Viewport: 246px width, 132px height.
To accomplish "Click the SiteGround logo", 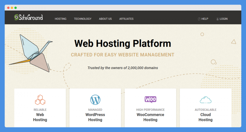I will tap(28, 17).
